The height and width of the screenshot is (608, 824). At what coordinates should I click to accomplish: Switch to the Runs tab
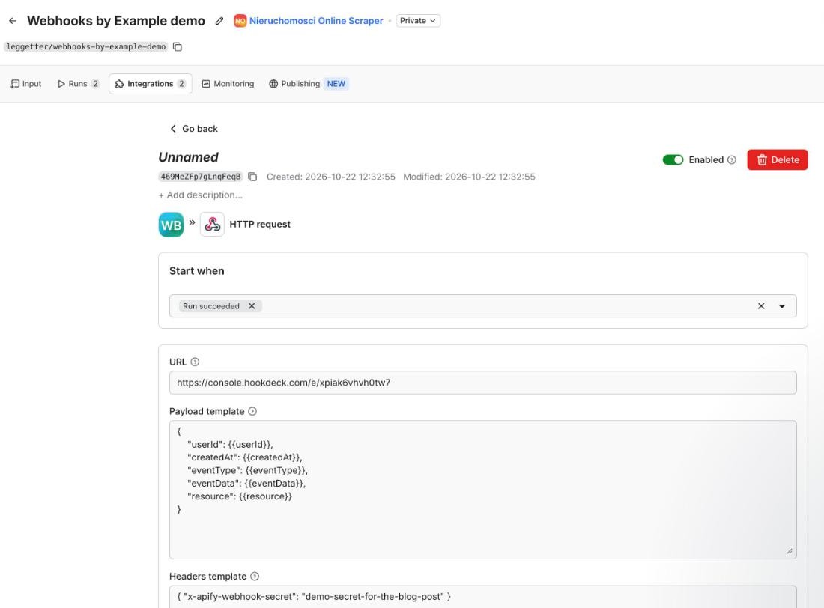point(79,84)
